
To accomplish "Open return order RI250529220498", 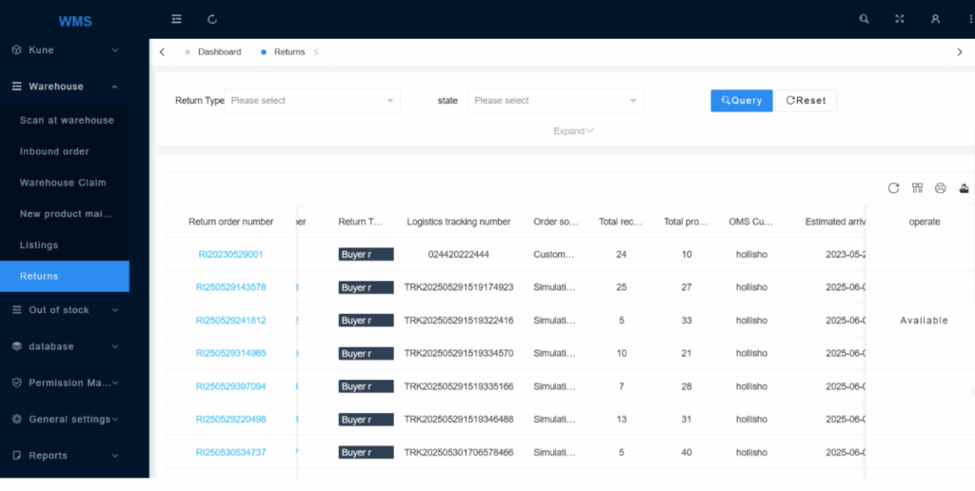I will click(230, 419).
